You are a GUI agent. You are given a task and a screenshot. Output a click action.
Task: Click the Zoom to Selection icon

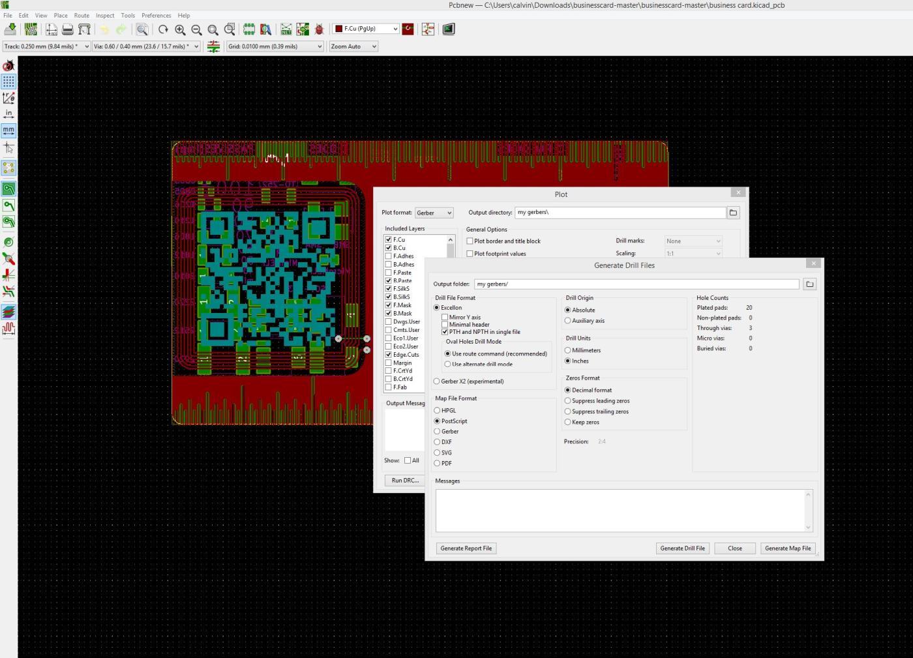(230, 29)
